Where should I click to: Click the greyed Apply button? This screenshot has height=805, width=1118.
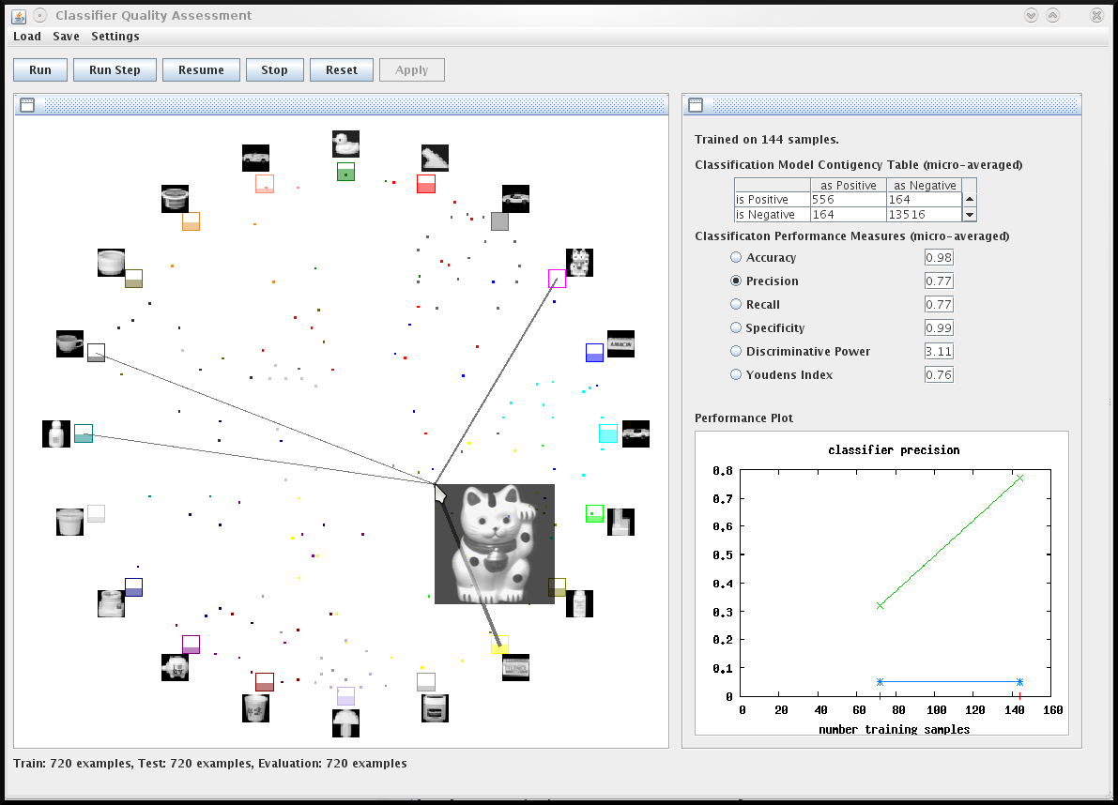[x=411, y=69]
